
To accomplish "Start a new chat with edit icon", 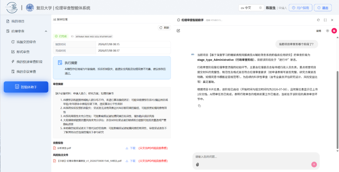I will (x=178, y=31).
